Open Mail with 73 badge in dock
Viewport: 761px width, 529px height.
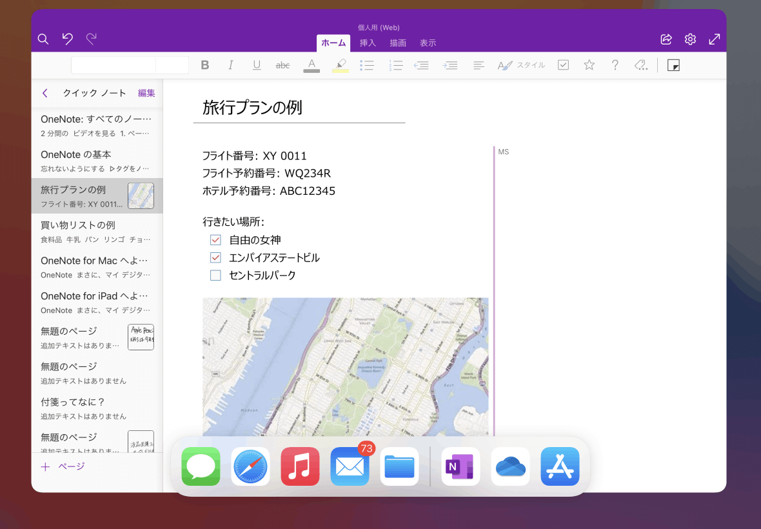tap(350, 466)
